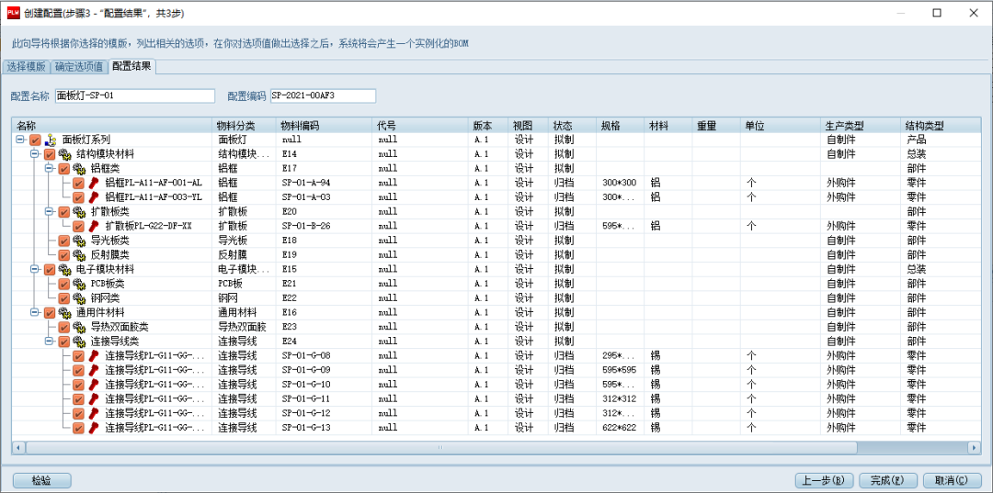Collapse the 结构模块材料 node
The image size is (993, 493).
pyautogui.click(x=35, y=154)
